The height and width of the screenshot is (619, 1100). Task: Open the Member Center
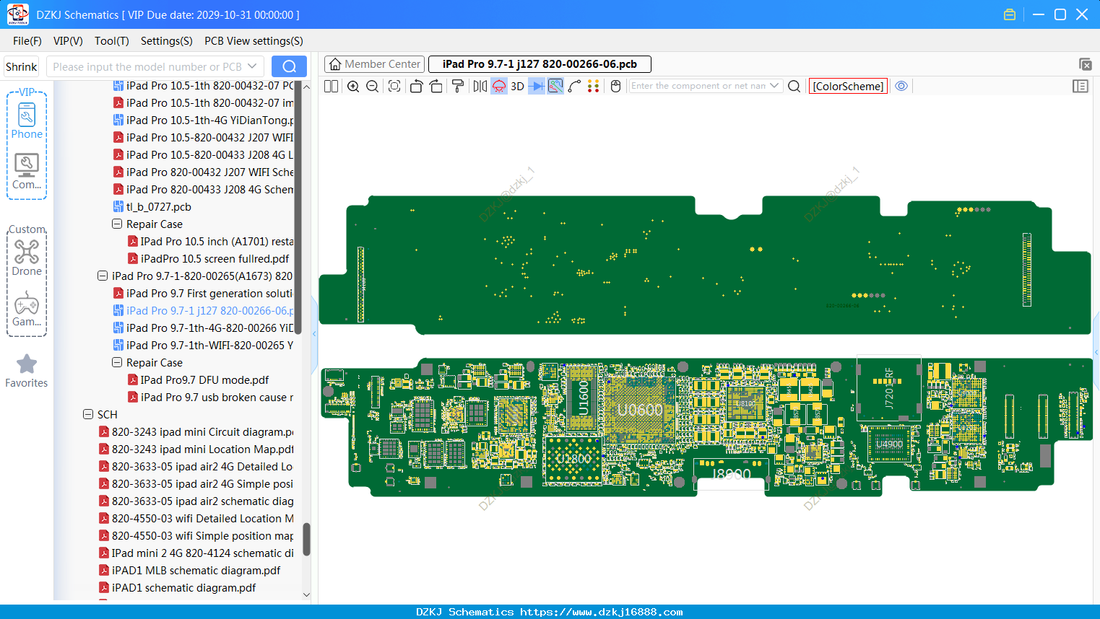(374, 64)
